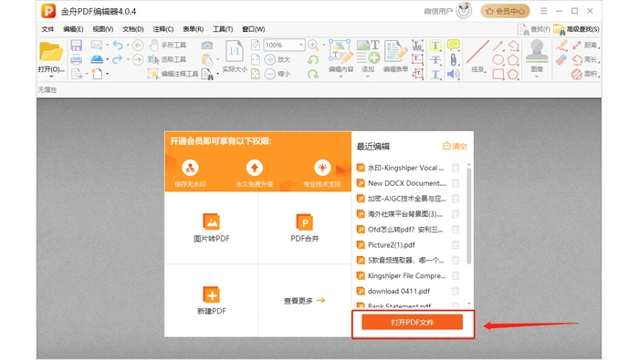
Task: Select the underline text T tool
Action: 435,74
